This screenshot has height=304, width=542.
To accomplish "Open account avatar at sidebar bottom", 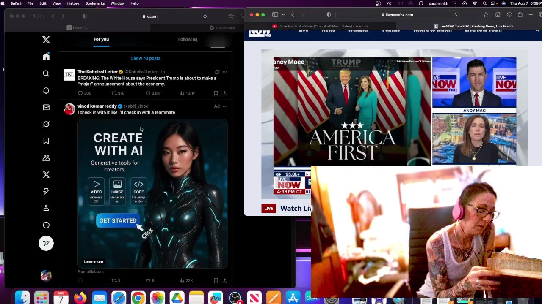I will [x=46, y=276].
